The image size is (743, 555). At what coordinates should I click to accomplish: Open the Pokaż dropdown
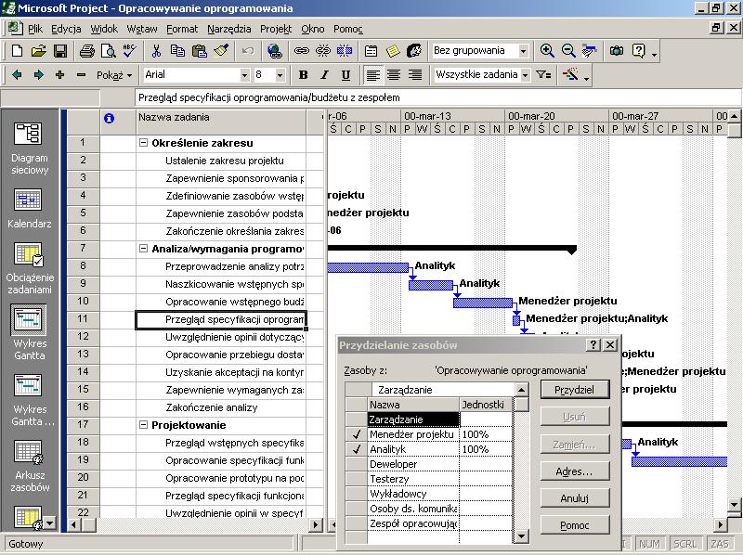[114, 75]
